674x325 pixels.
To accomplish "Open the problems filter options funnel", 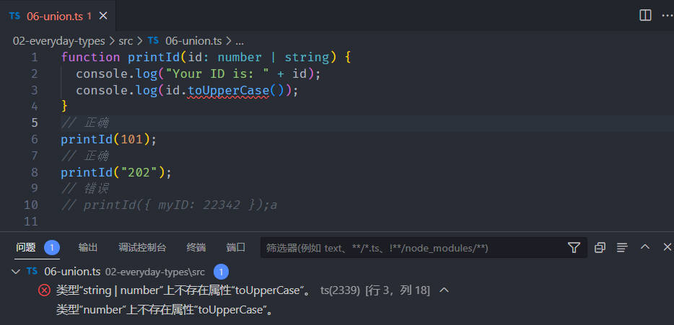I will 574,248.
